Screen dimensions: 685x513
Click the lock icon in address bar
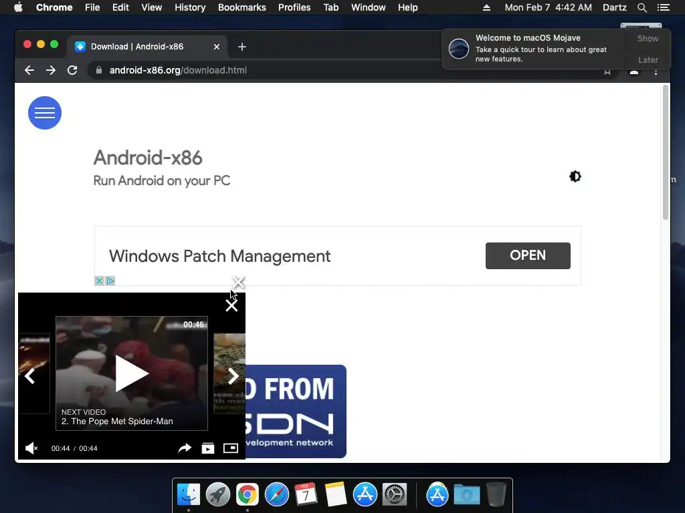point(99,70)
